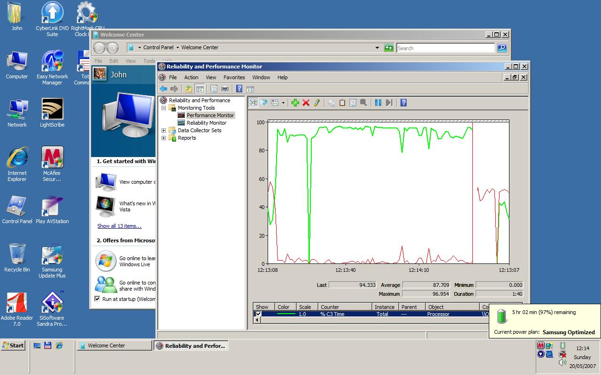The width and height of the screenshot is (601, 375).
Task: Click the MMC Forward arrow
Action: tap(174, 89)
